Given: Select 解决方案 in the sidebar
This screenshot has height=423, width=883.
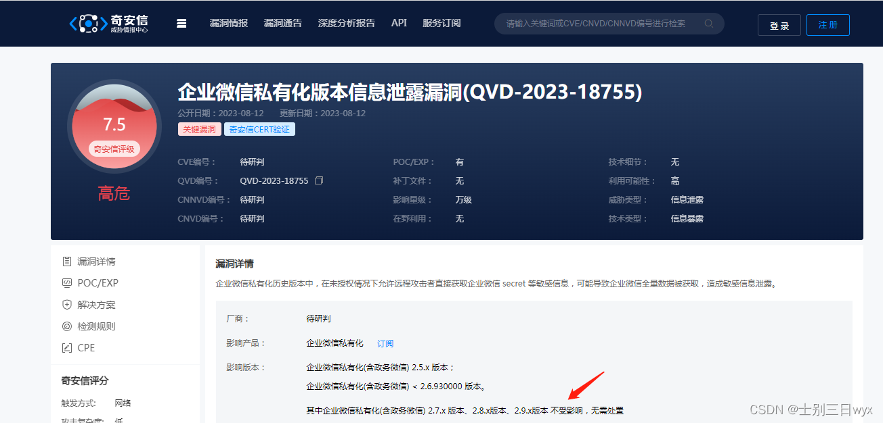Looking at the screenshot, I should coord(96,305).
